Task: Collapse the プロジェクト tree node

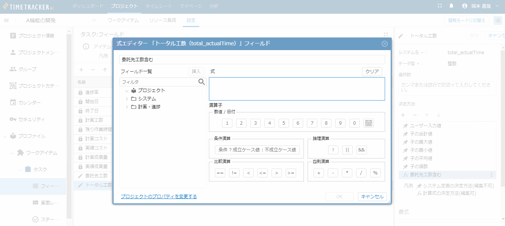Action: point(127,91)
